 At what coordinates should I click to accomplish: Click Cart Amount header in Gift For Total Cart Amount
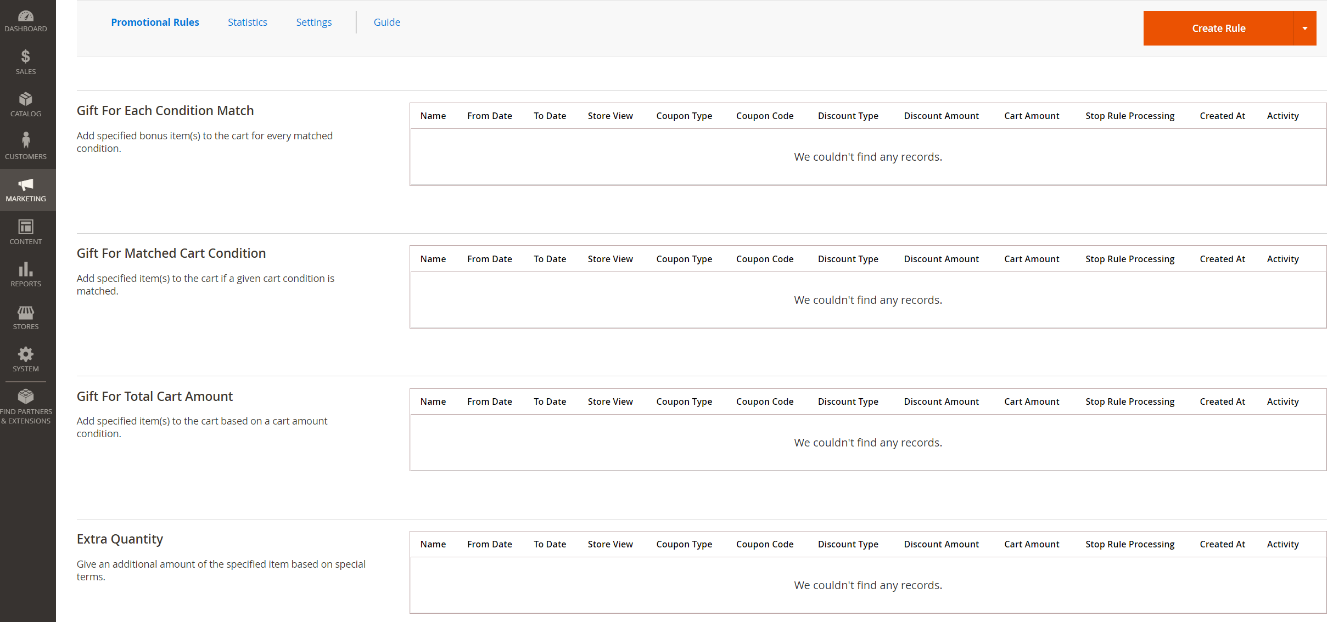click(x=1032, y=402)
